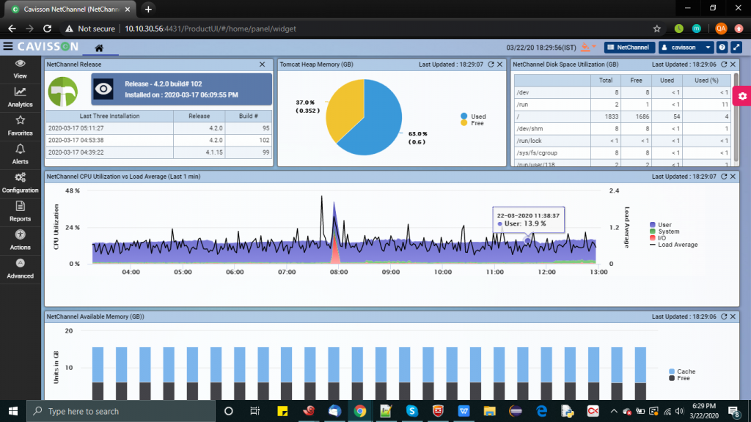Toggle the Load Average series legend
The width and height of the screenshot is (751, 422).
pos(673,245)
